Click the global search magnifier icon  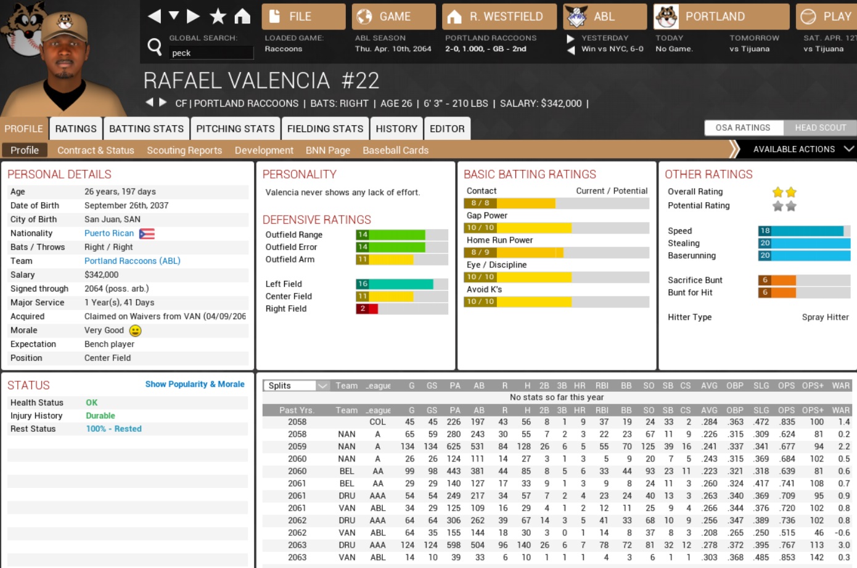(x=155, y=46)
